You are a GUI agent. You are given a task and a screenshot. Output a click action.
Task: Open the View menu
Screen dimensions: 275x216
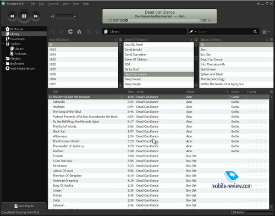65,4
